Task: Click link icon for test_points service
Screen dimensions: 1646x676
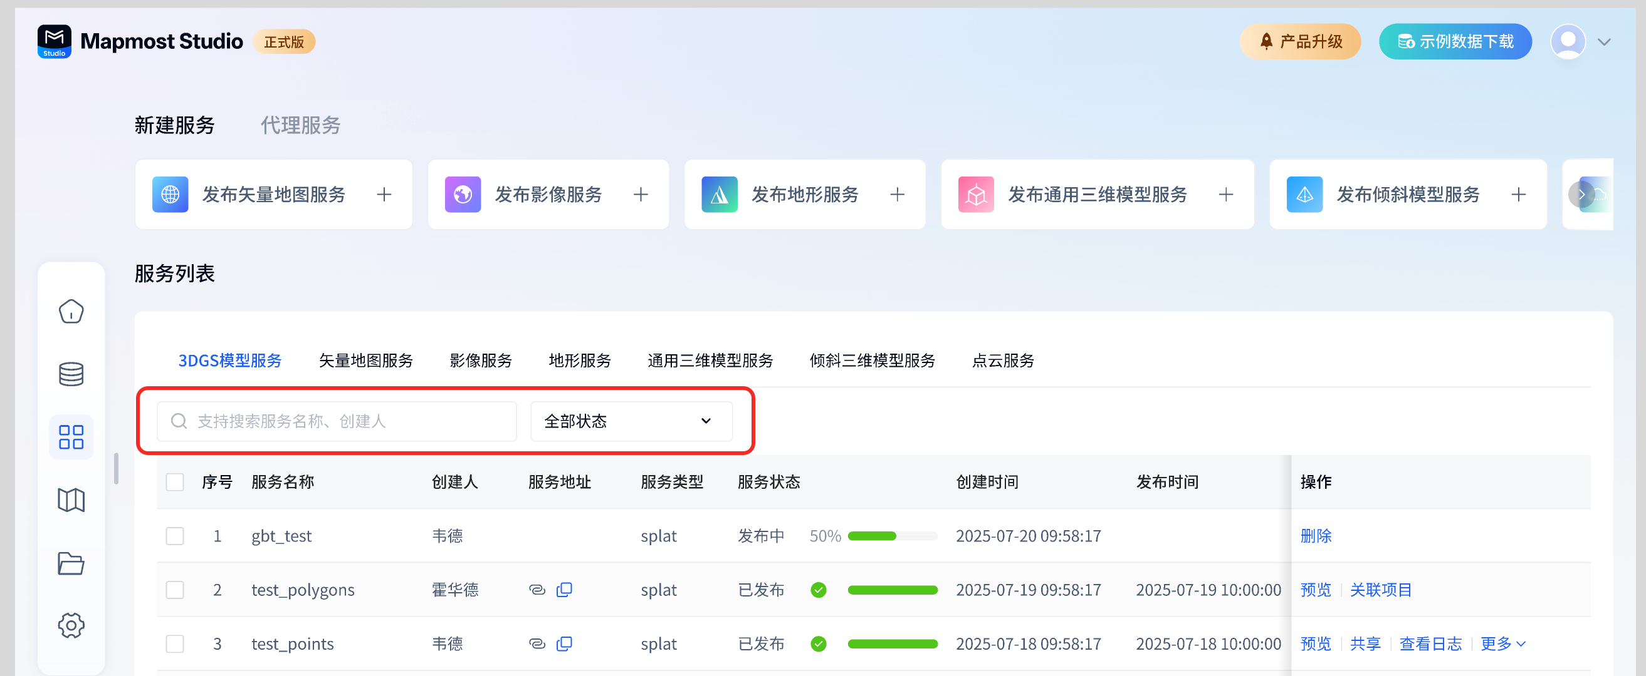Action: 537,643
